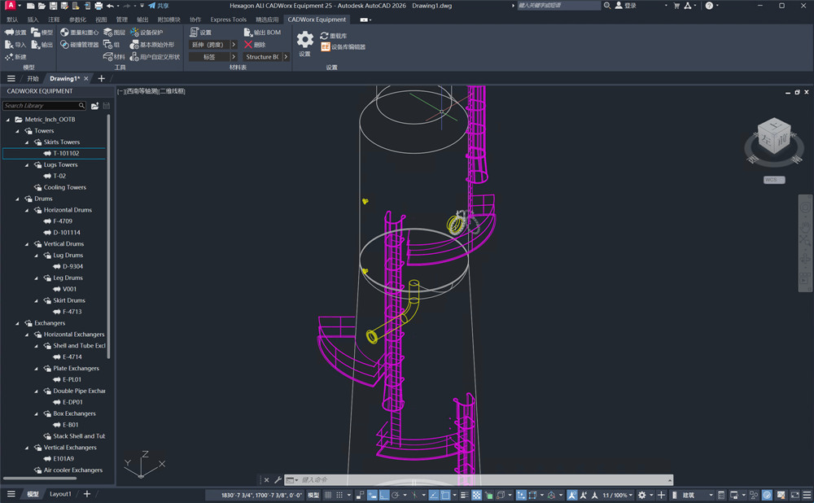Image resolution: width=814 pixels, height=503 pixels.
Task: Click the Undo arrow in quick access toolbar
Action: pos(110,6)
